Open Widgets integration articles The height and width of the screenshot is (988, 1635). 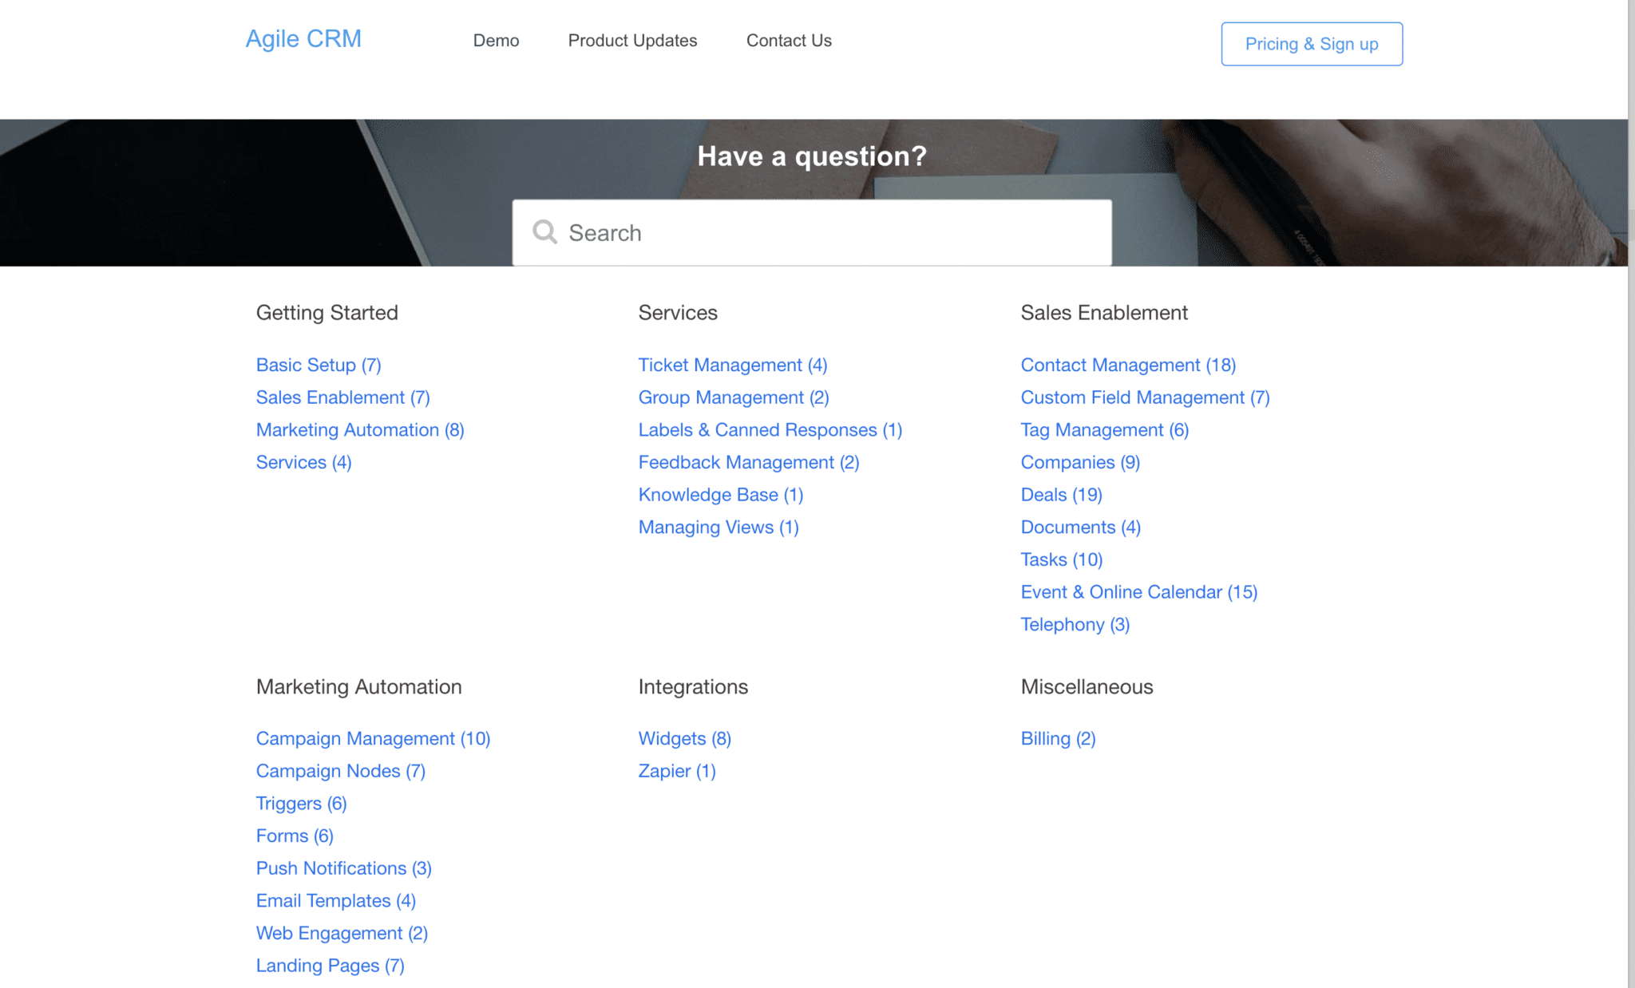(x=684, y=739)
